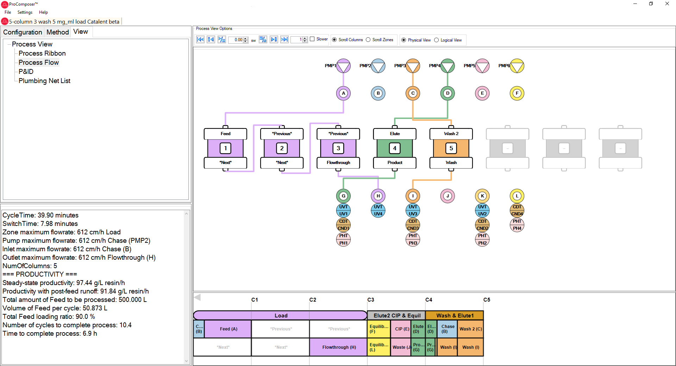Jump to process start button
Viewport: 676px width, 366px height.
[200, 39]
